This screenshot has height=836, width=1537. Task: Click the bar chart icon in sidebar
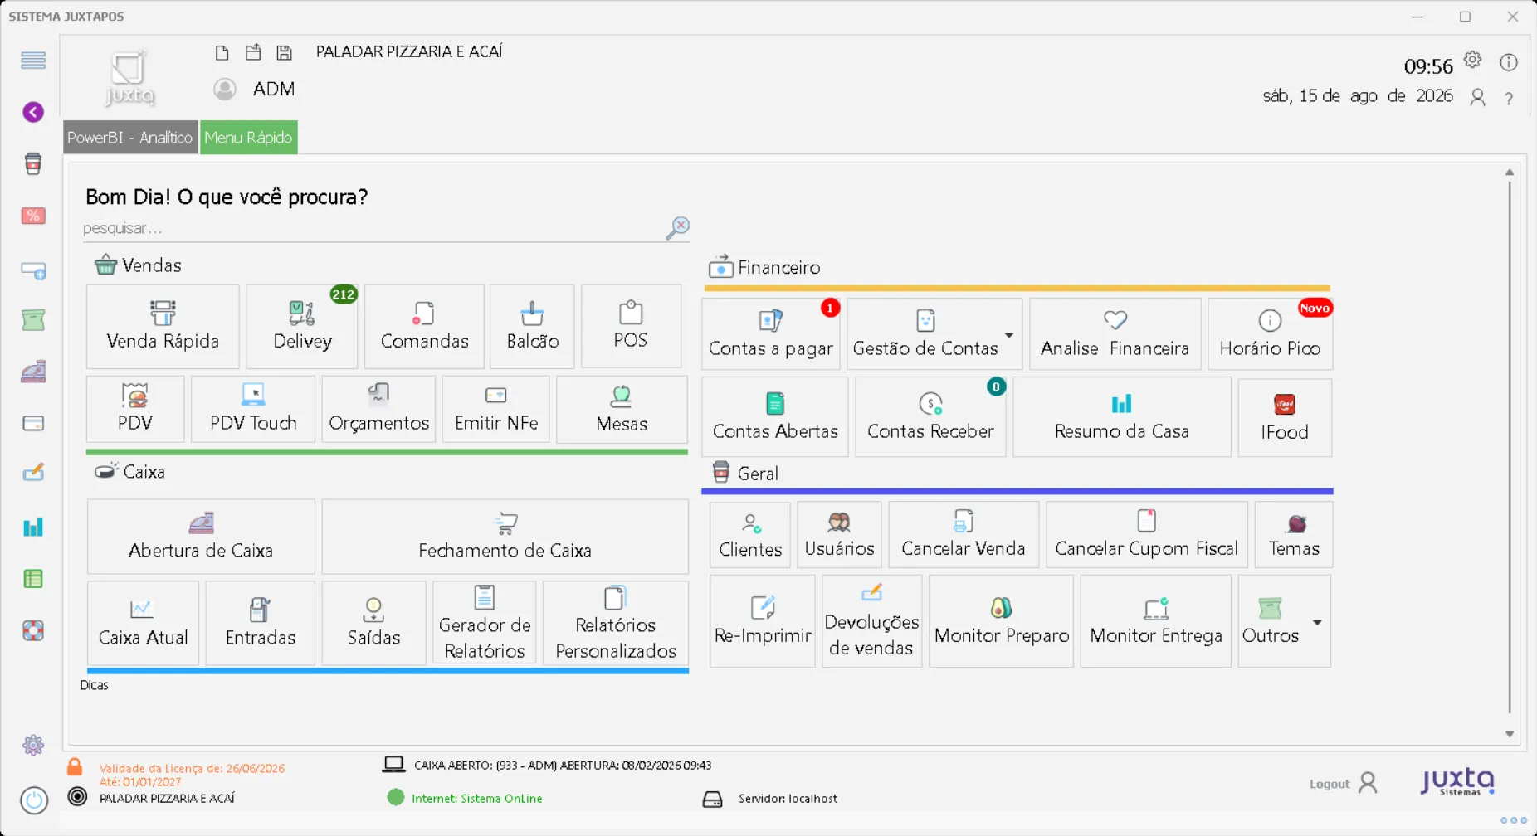click(x=33, y=527)
